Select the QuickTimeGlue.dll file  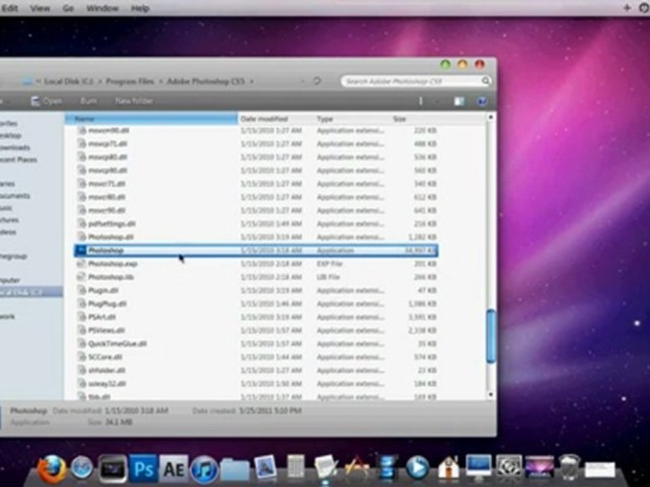[x=256, y=344]
